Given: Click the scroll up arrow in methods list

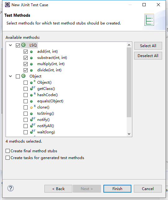Looking at the screenshot, I should (129, 45).
